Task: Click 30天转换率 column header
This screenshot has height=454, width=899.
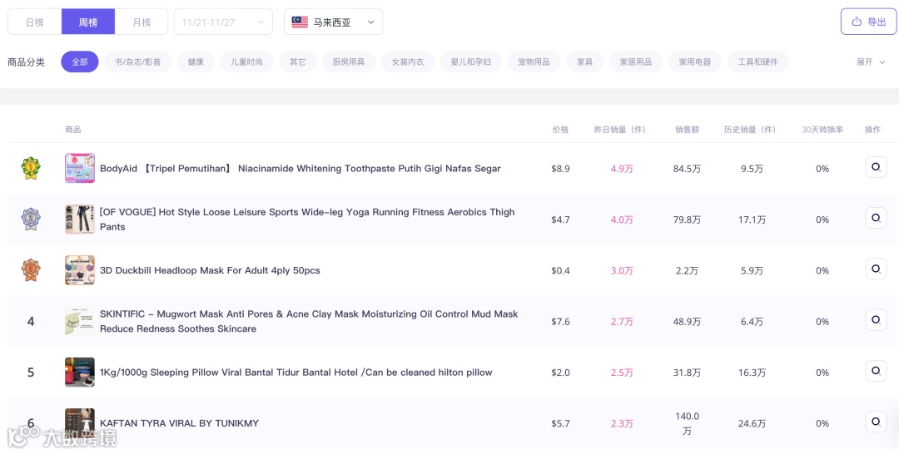Action: pyautogui.click(x=822, y=130)
